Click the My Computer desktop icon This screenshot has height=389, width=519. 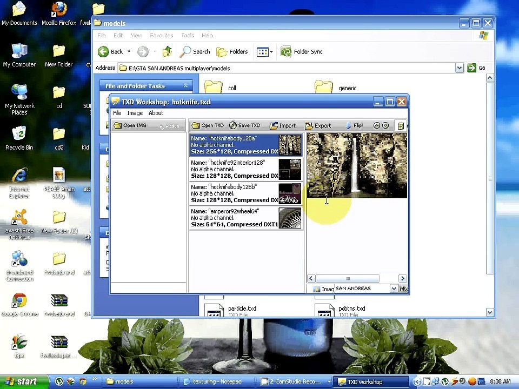19,55
